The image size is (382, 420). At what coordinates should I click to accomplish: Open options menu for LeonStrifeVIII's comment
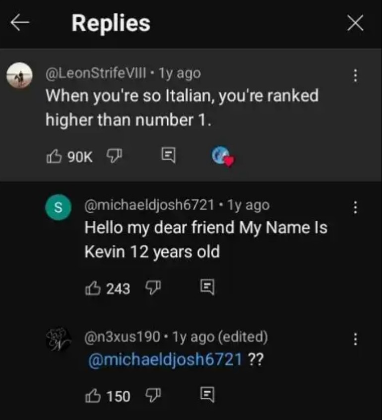(x=354, y=75)
